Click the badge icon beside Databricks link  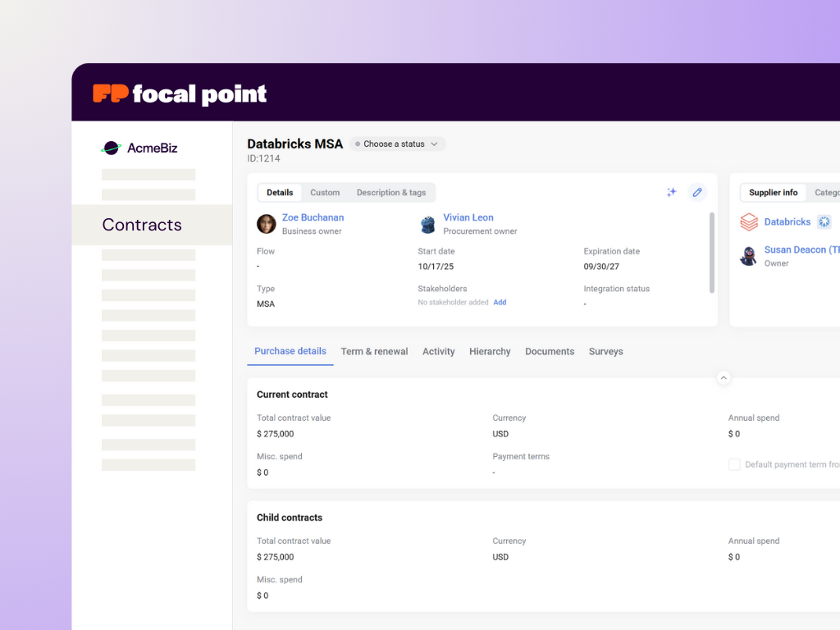click(x=824, y=222)
